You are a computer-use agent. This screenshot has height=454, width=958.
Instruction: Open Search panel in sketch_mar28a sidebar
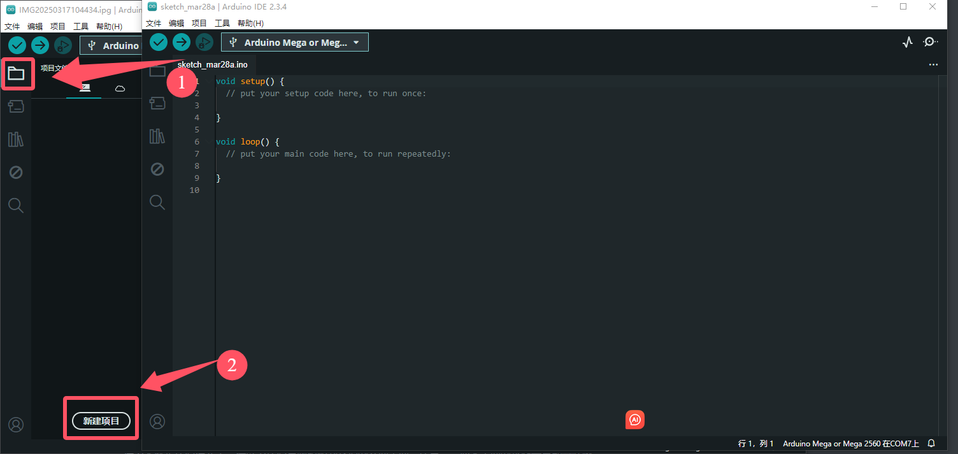[157, 202]
